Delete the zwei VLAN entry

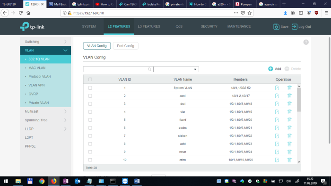pyautogui.click(x=289, y=96)
